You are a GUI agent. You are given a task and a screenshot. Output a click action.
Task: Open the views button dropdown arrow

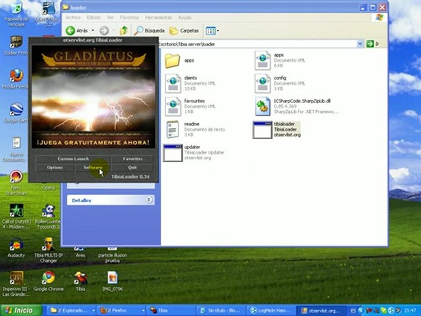click(x=218, y=31)
